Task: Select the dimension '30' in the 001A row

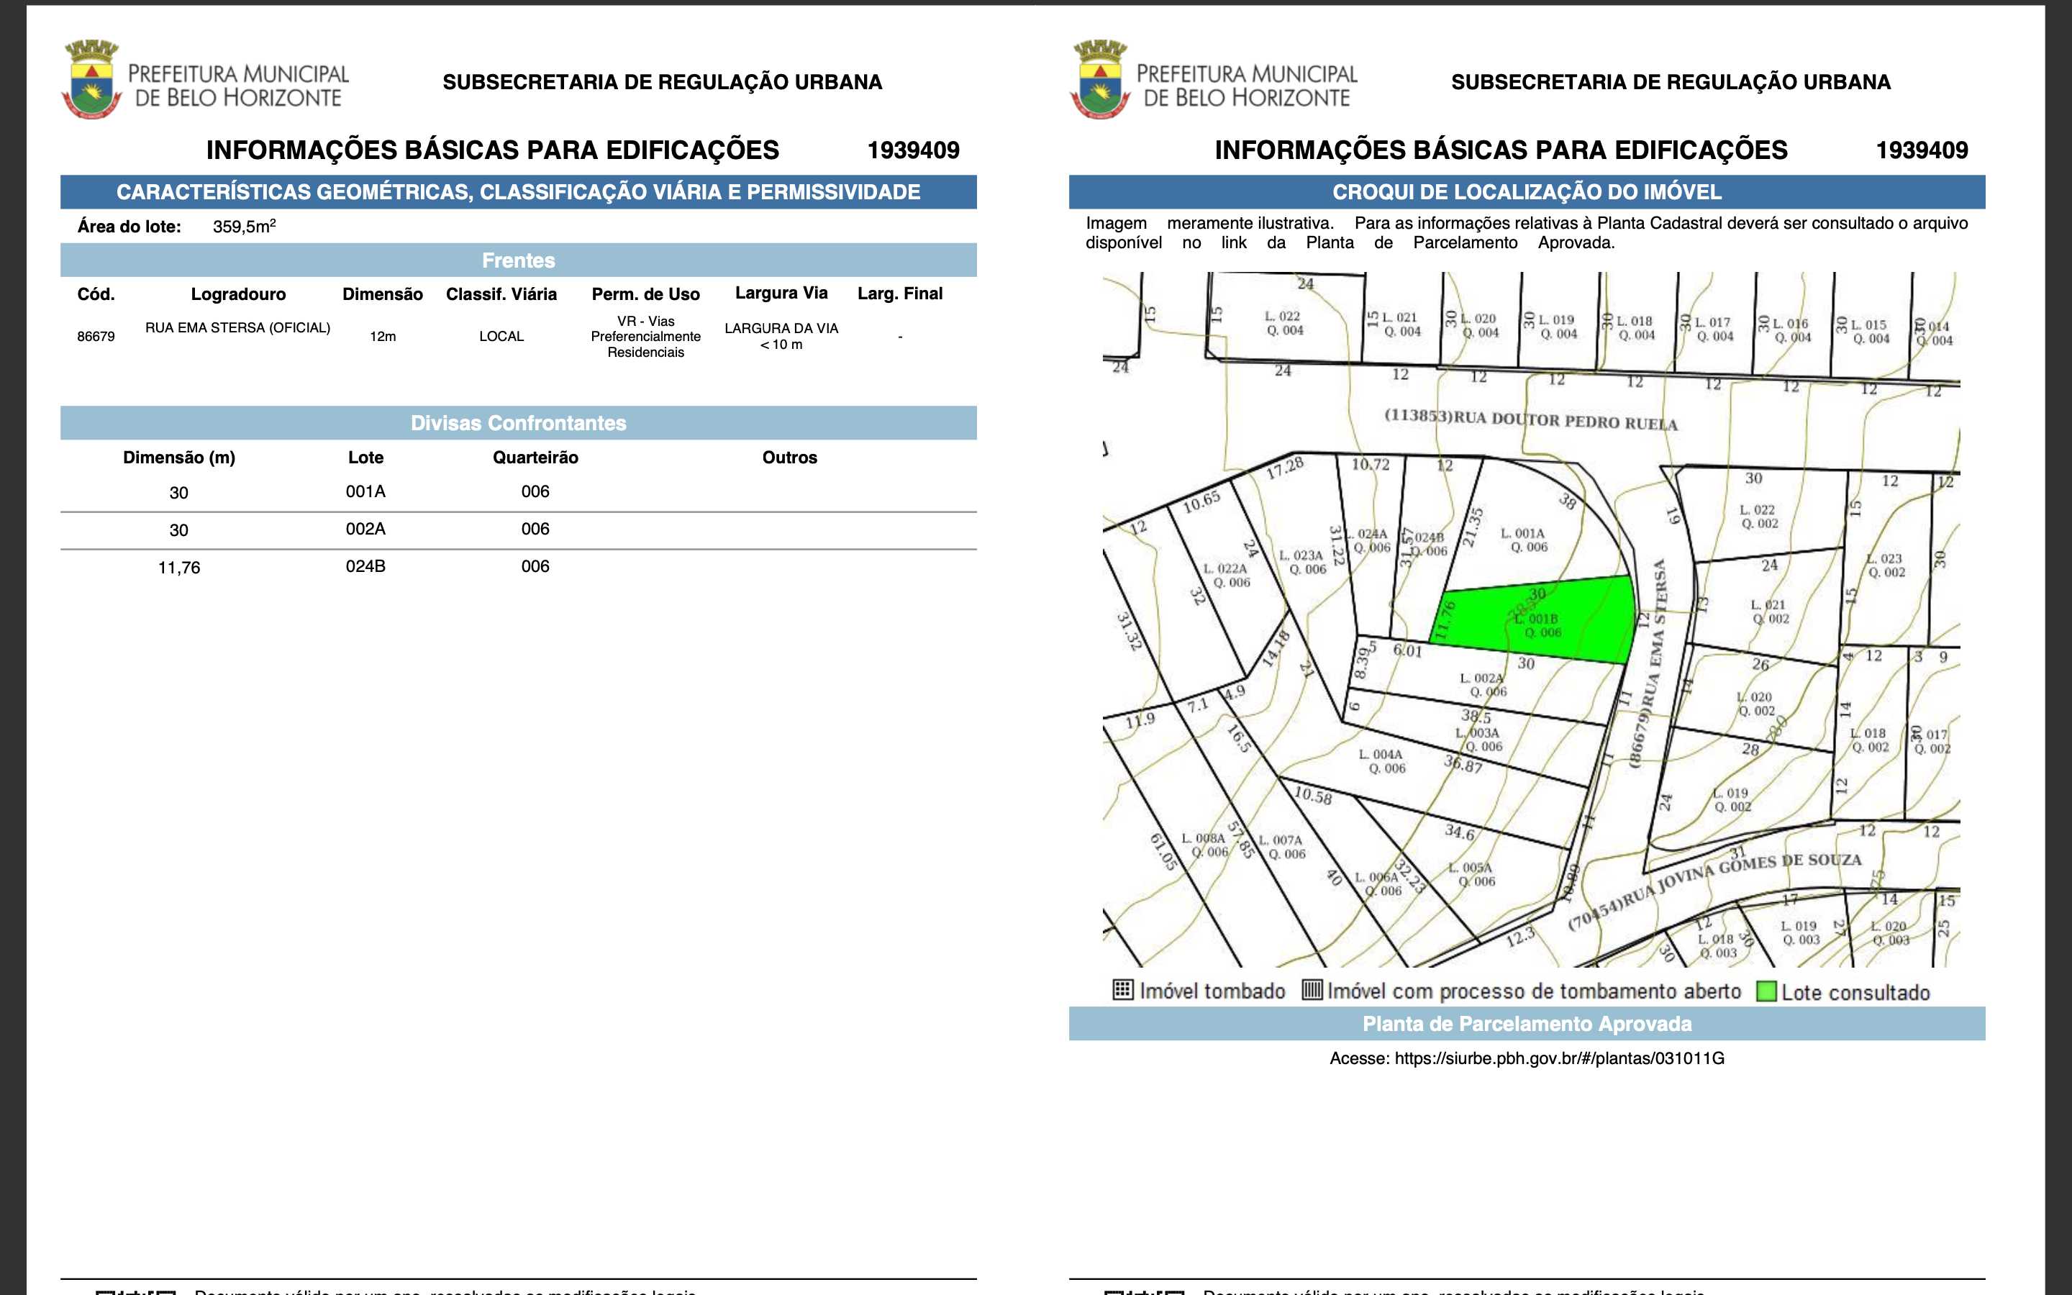Action: (x=179, y=493)
